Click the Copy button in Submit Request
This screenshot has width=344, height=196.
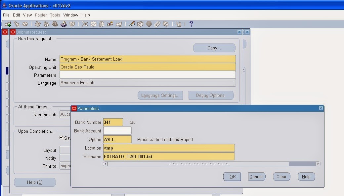point(214,48)
